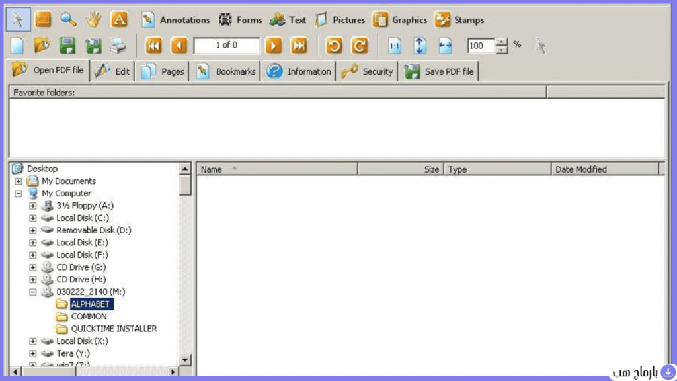Open the Stamps toolbar group
This screenshot has height=381, width=677.
tap(459, 20)
